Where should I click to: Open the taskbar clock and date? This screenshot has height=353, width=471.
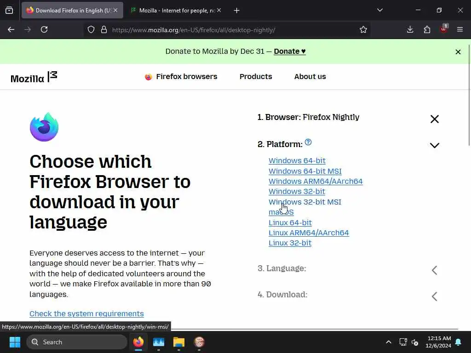pyautogui.click(x=438, y=342)
